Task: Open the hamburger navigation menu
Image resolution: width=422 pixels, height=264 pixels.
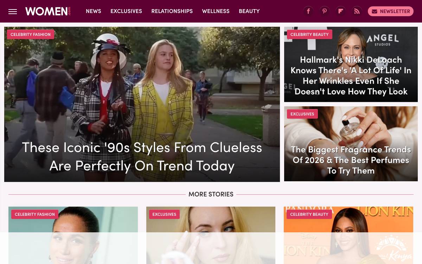Action: 13,11
